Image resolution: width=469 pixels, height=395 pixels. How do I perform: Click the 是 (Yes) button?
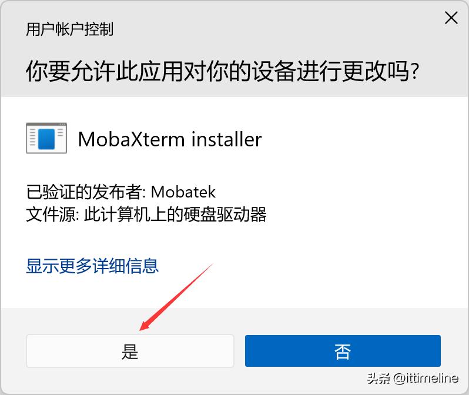(130, 351)
